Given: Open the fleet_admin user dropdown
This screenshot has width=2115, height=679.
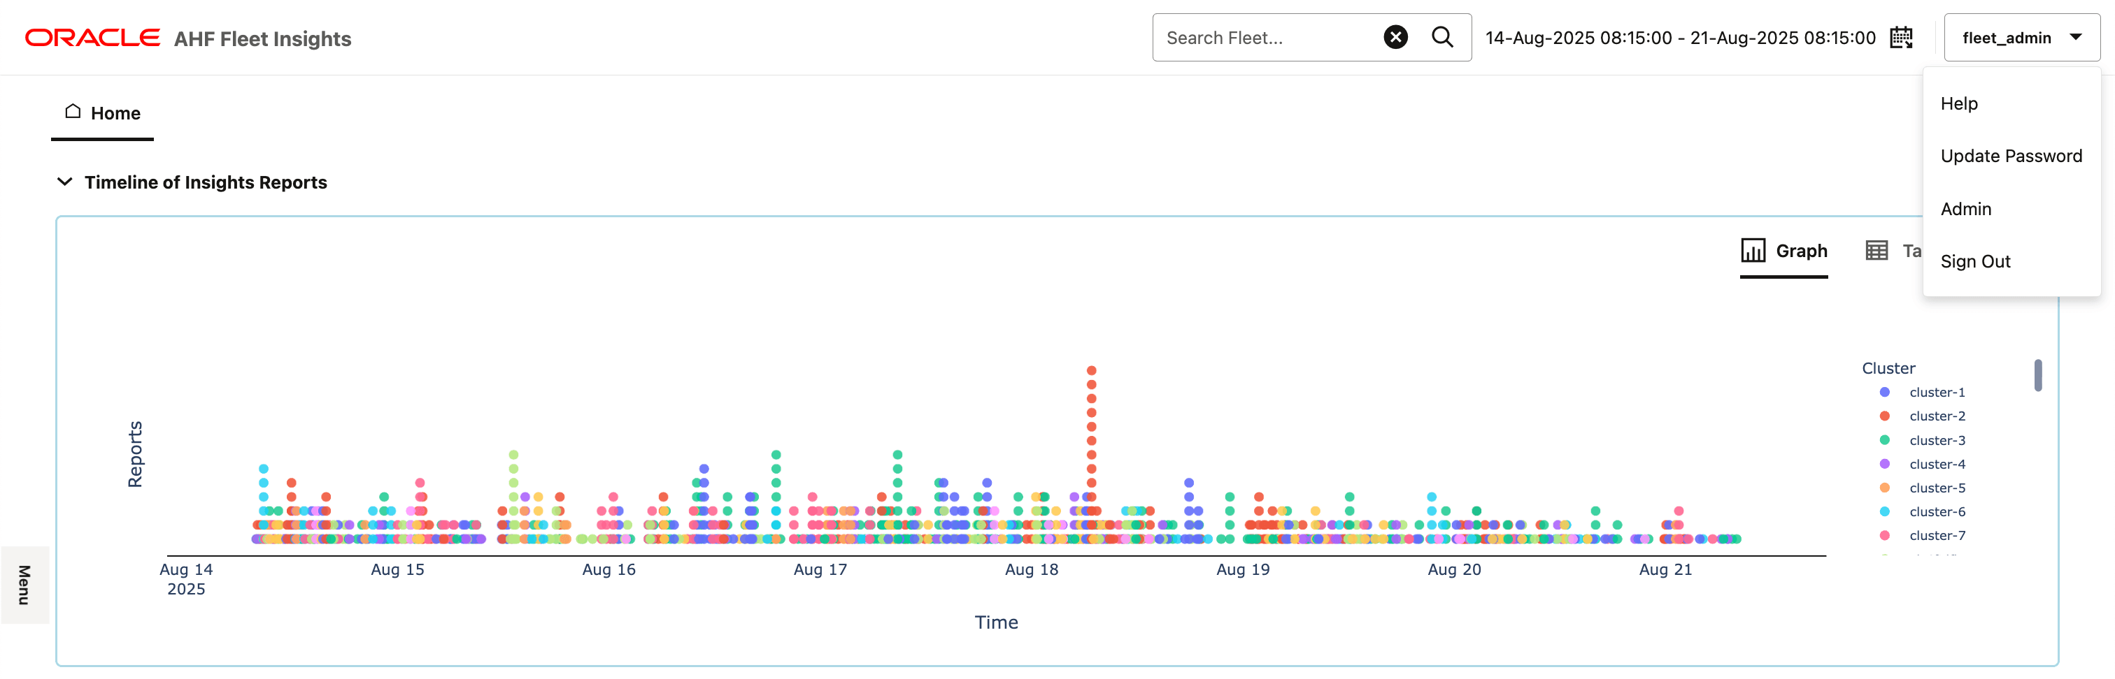Looking at the screenshot, I should pos(2021,38).
